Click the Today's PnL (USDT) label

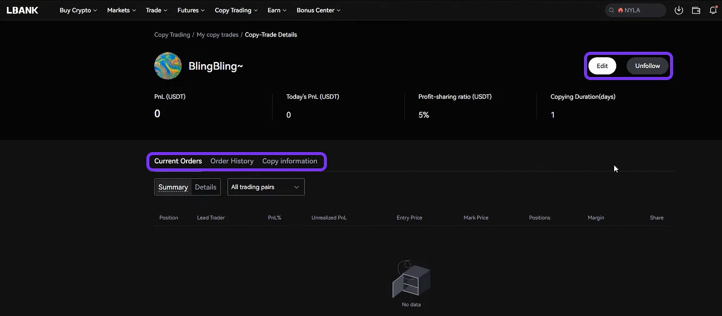(x=313, y=97)
